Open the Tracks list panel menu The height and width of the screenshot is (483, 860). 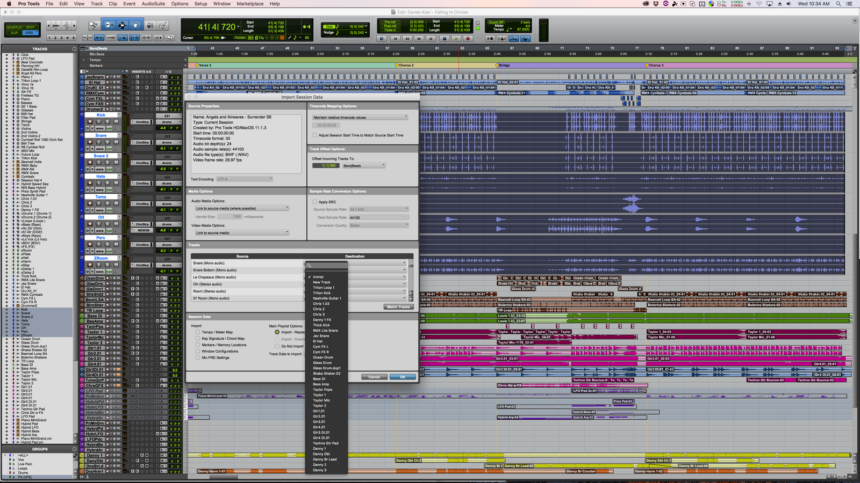tap(74, 49)
